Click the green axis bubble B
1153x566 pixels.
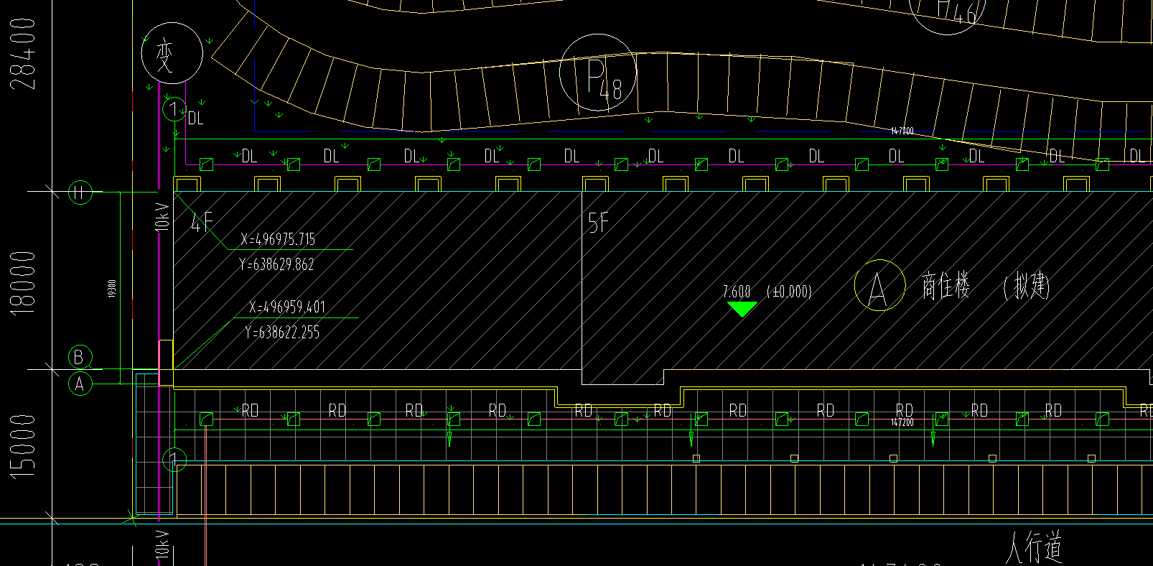[80, 357]
